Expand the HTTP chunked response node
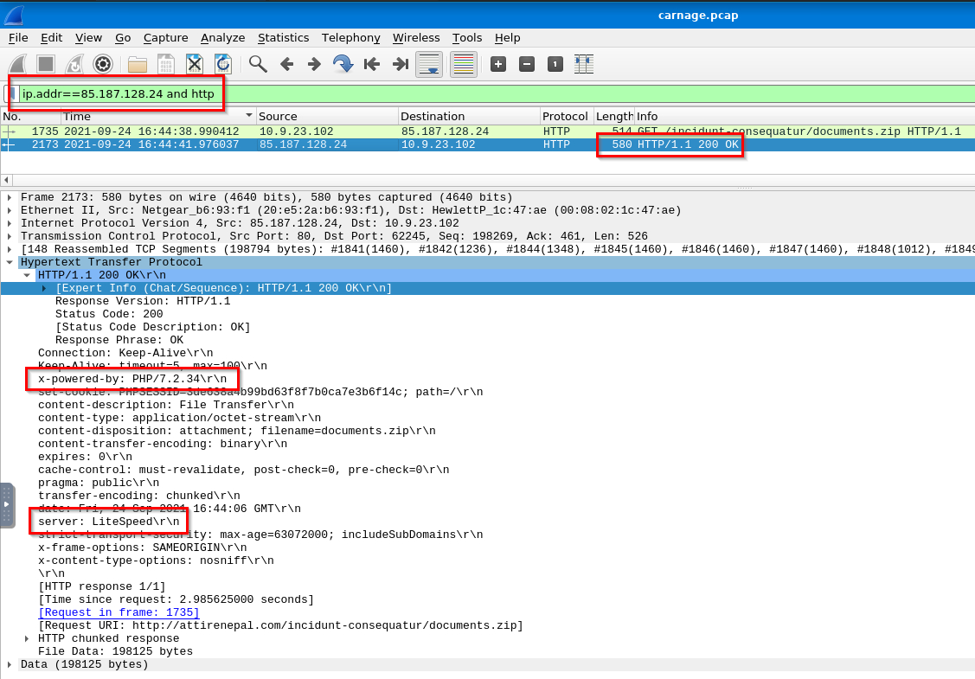 pos(27,638)
